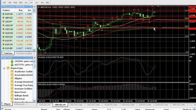This screenshot has width=196, height=110.
Task: Click EURUSD bid price 1.3277
Action: click(20, 14)
